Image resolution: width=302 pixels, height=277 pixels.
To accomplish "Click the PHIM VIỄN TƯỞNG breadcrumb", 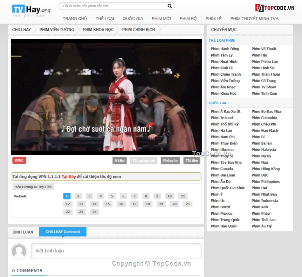I will (x=56, y=29).
